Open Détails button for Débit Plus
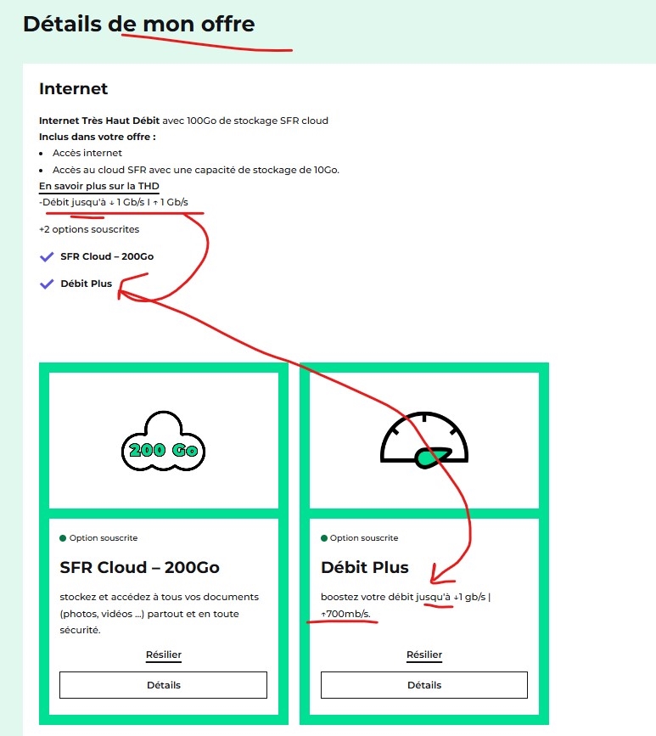The width and height of the screenshot is (656, 736). (424, 685)
